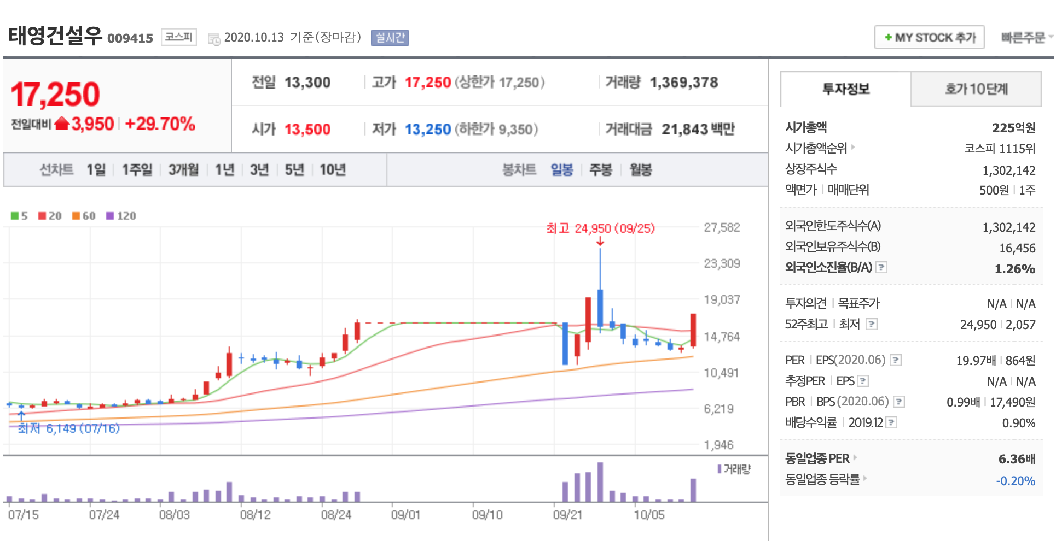Click the current price 17,250

pos(55,94)
